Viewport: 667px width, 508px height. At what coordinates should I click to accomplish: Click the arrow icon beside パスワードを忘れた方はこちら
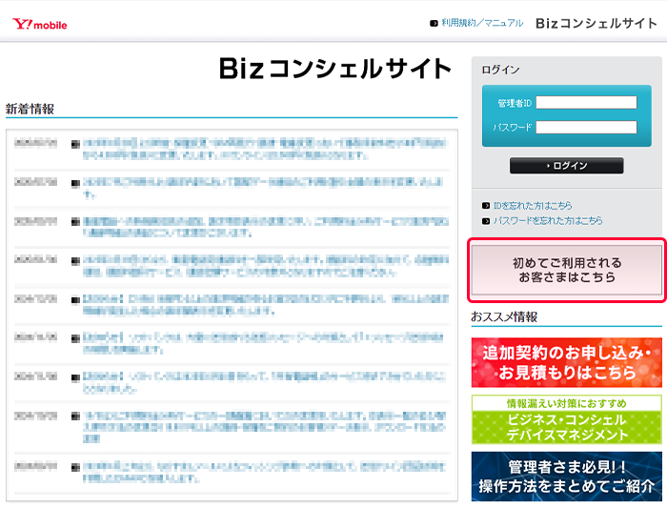tap(487, 220)
